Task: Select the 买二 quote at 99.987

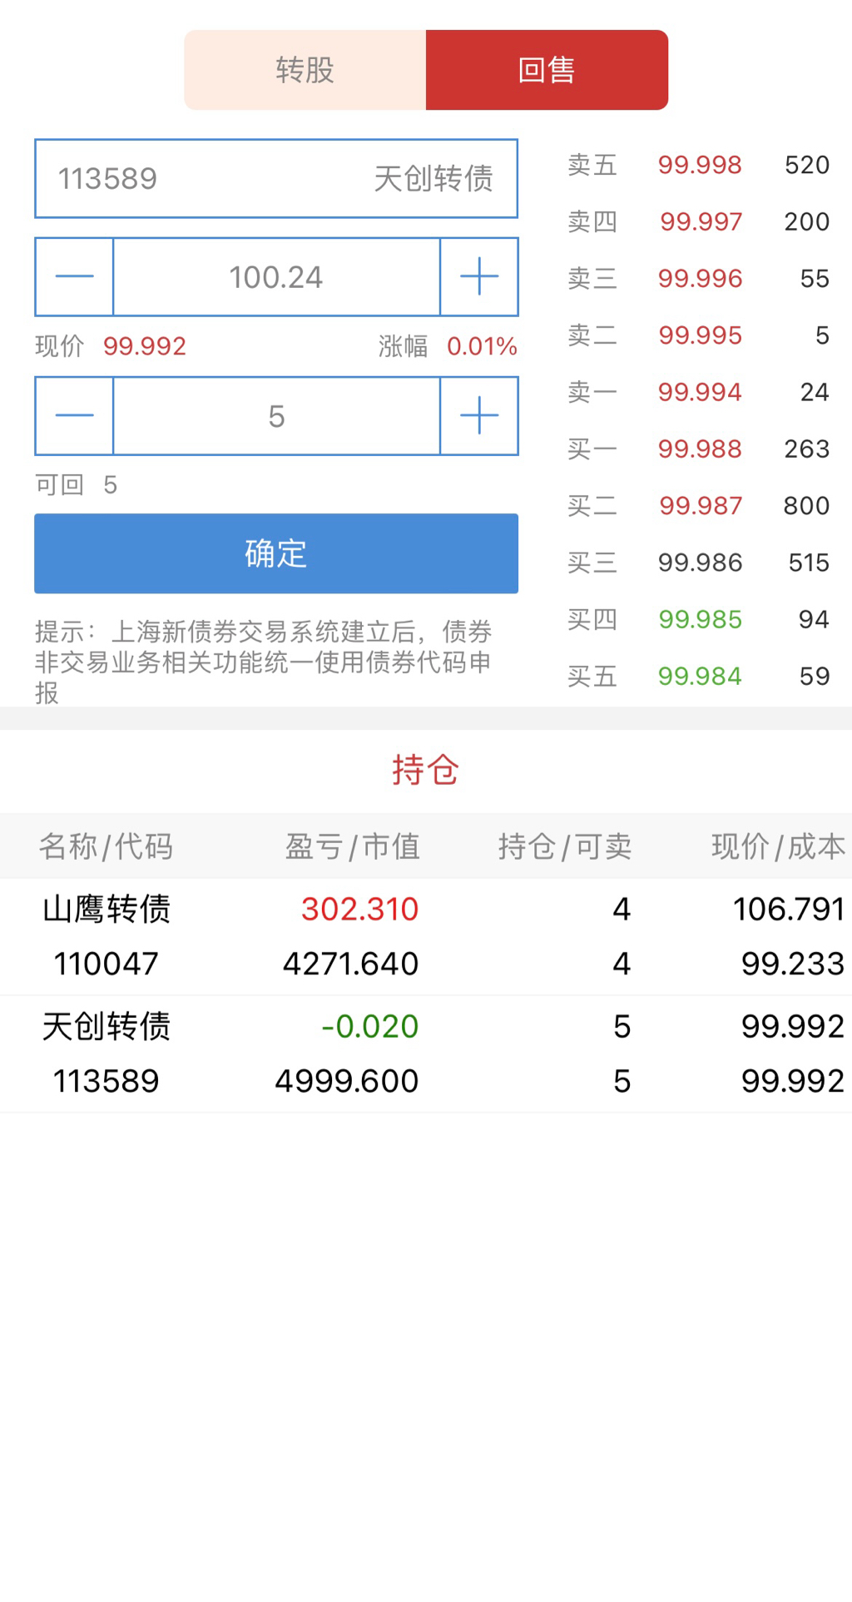Action: (699, 505)
